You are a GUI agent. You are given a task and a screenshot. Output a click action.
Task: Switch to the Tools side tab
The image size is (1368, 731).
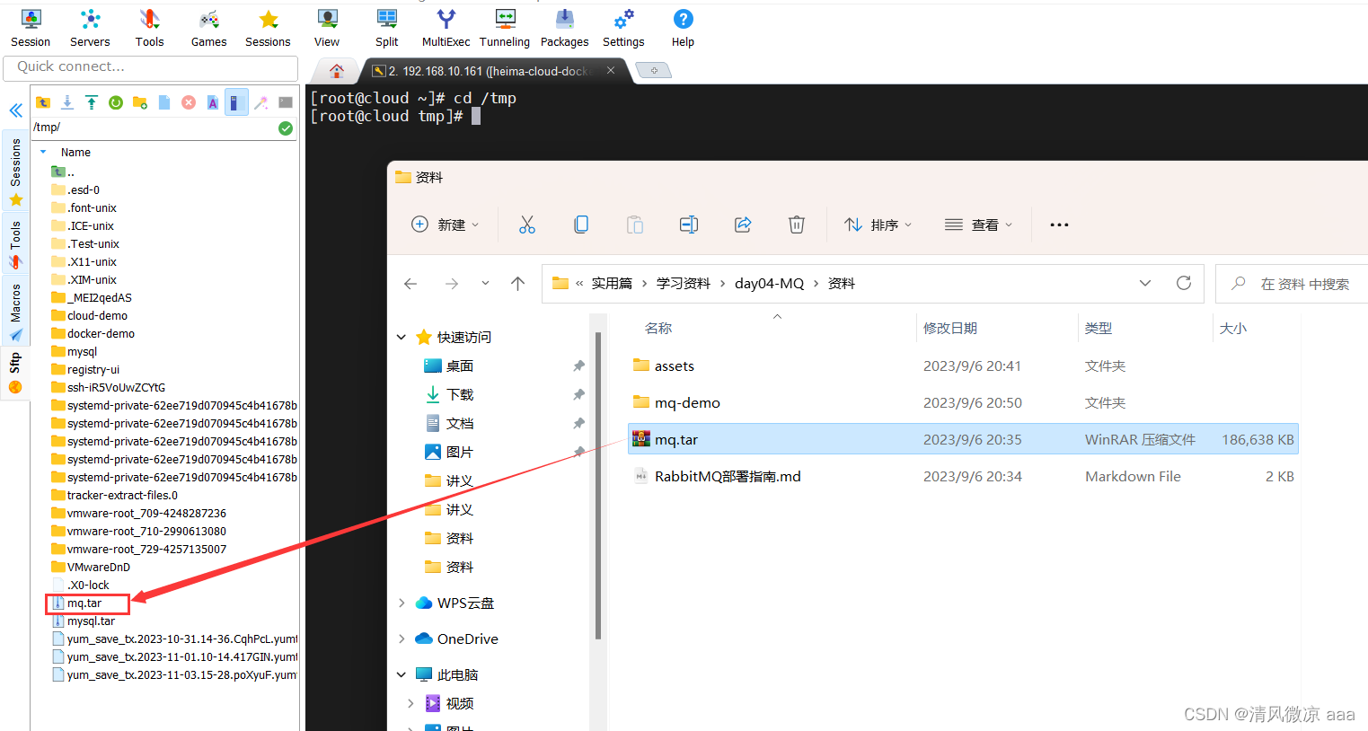coord(15,243)
